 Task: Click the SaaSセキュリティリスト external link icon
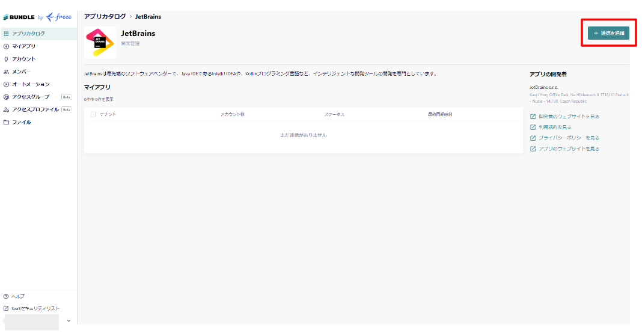click(6, 308)
